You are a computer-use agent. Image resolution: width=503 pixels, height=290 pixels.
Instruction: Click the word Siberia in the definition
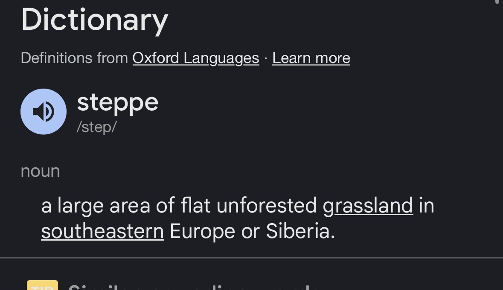(300, 231)
